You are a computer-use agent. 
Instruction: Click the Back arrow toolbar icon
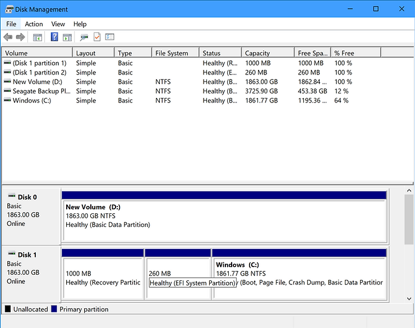pos(8,38)
